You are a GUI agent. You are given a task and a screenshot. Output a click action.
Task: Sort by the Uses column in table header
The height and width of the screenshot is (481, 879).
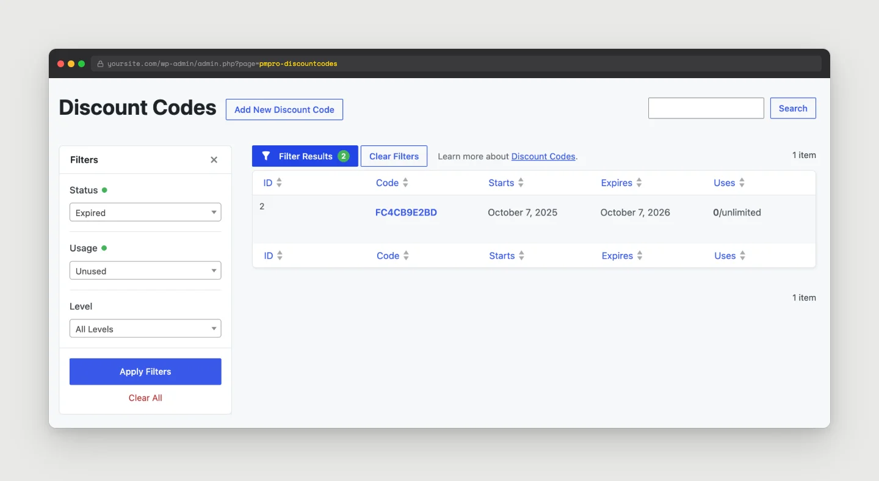tap(725, 183)
